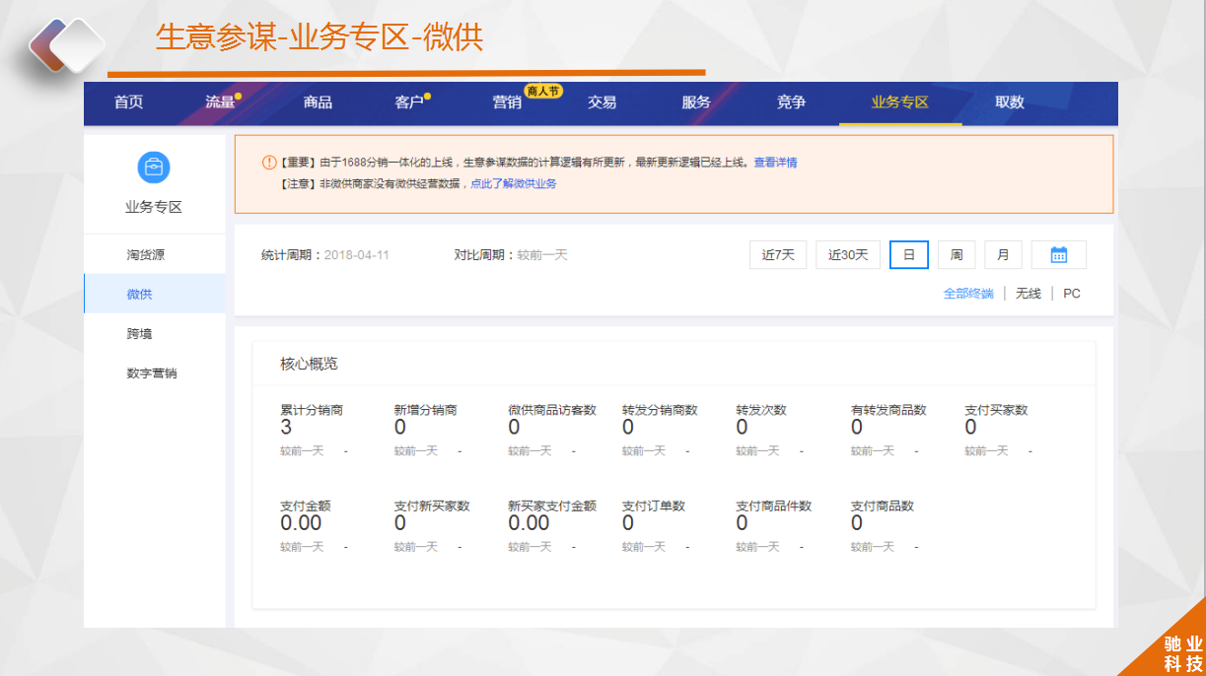Filter by 全部终端
The width and height of the screenshot is (1206, 676).
pos(968,294)
